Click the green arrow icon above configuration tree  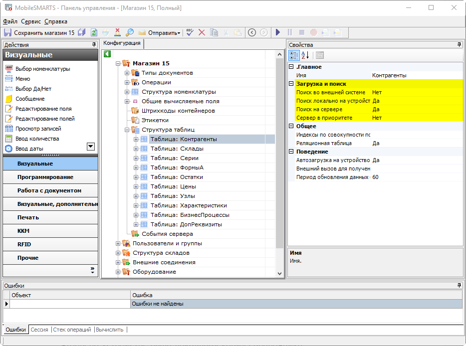[x=107, y=54]
